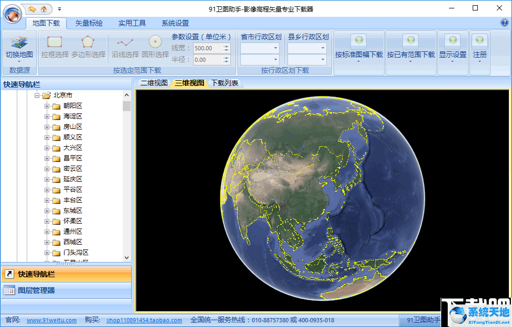The image size is (512, 327).
Task: Expand the 东城区 tree node
Action: pos(47,211)
